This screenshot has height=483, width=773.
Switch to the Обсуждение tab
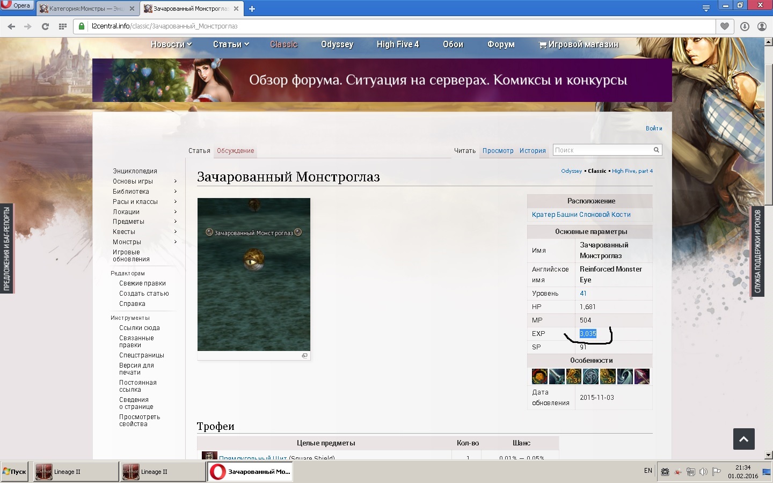click(x=236, y=151)
